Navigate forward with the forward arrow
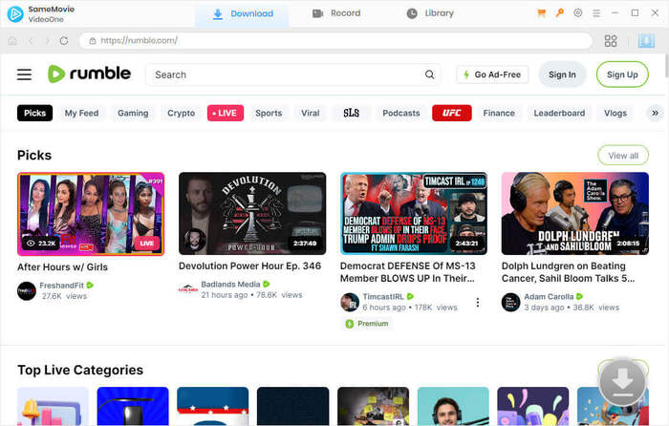 (x=47, y=40)
